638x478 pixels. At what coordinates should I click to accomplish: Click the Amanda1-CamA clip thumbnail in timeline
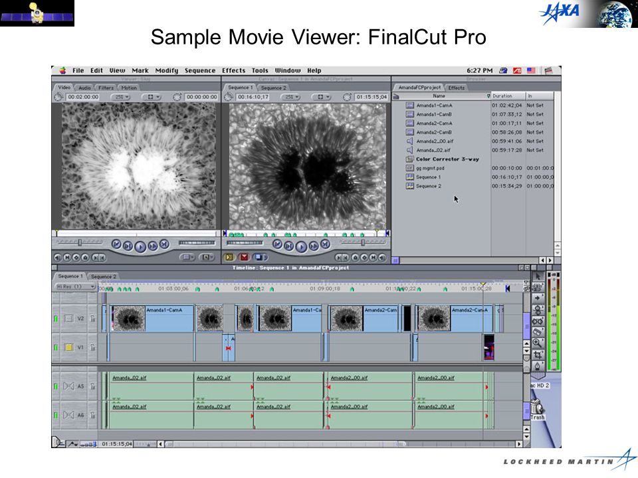pyautogui.click(x=128, y=318)
